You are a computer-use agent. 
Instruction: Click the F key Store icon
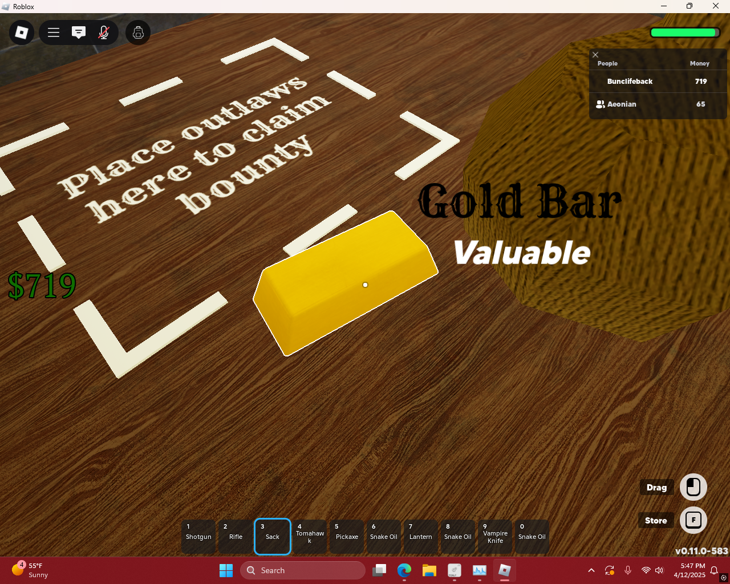coord(693,520)
